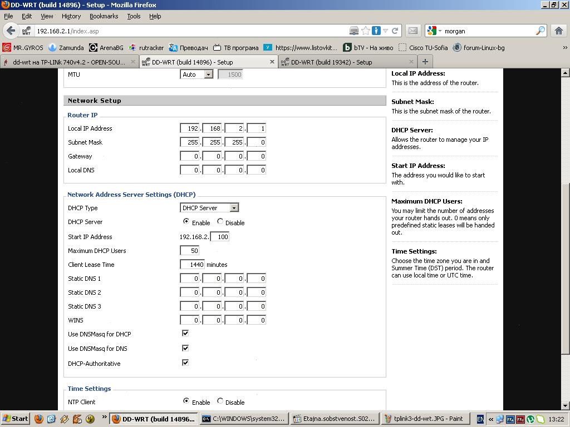The height and width of the screenshot is (427, 570).
Task: Reload the page with the refresh icon
Action: (x=395, y=31)
